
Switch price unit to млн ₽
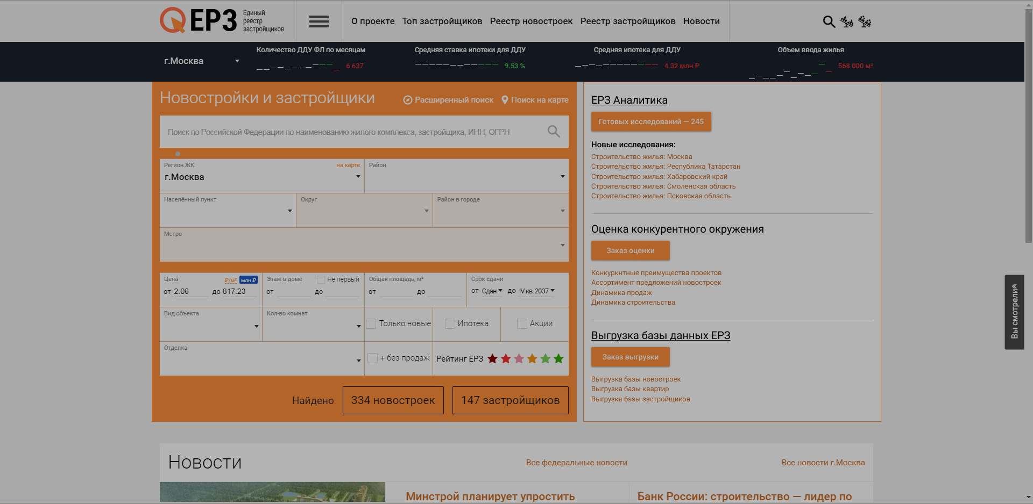pos(248,280)
